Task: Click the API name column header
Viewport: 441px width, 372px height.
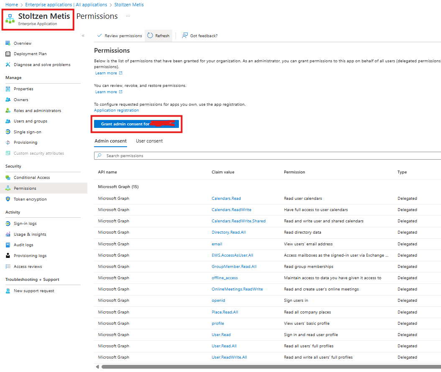Action: 107,172
